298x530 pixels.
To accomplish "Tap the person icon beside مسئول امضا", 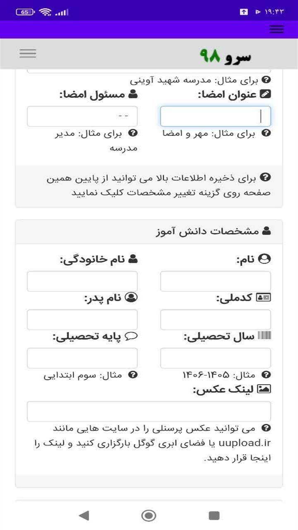I will coord(133,94).
